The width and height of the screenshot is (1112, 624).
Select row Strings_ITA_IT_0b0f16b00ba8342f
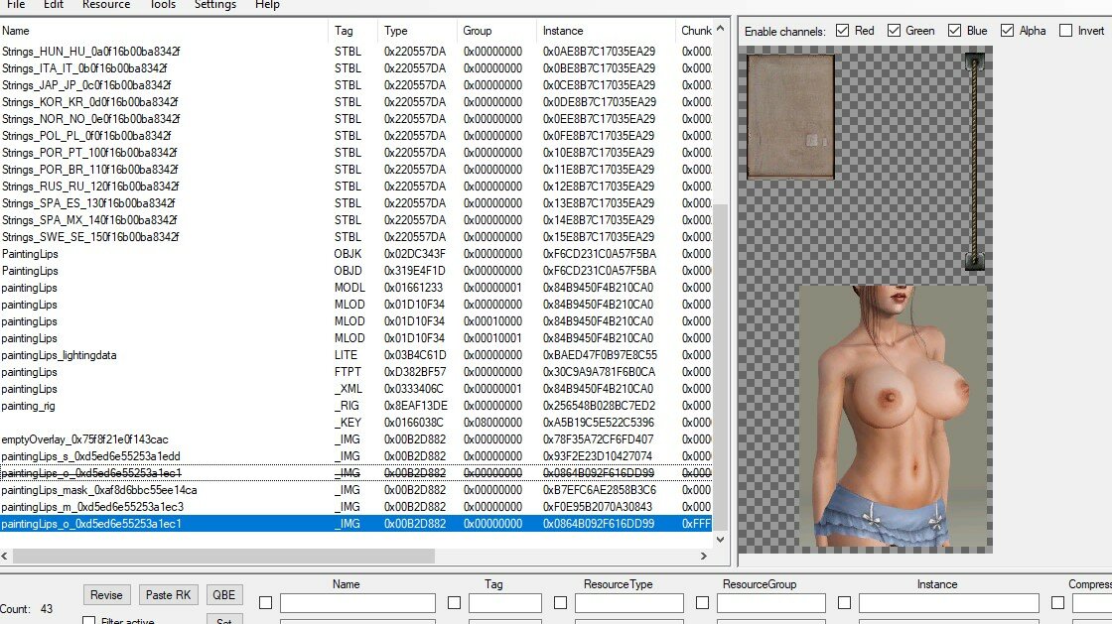pyautogui.click(x=356, y=68)
